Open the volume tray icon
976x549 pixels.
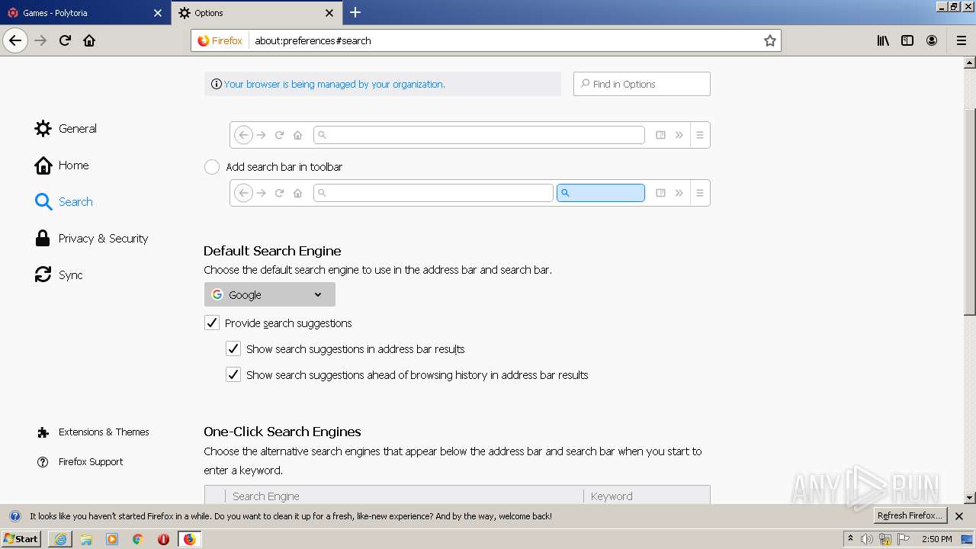pos(867,539)
